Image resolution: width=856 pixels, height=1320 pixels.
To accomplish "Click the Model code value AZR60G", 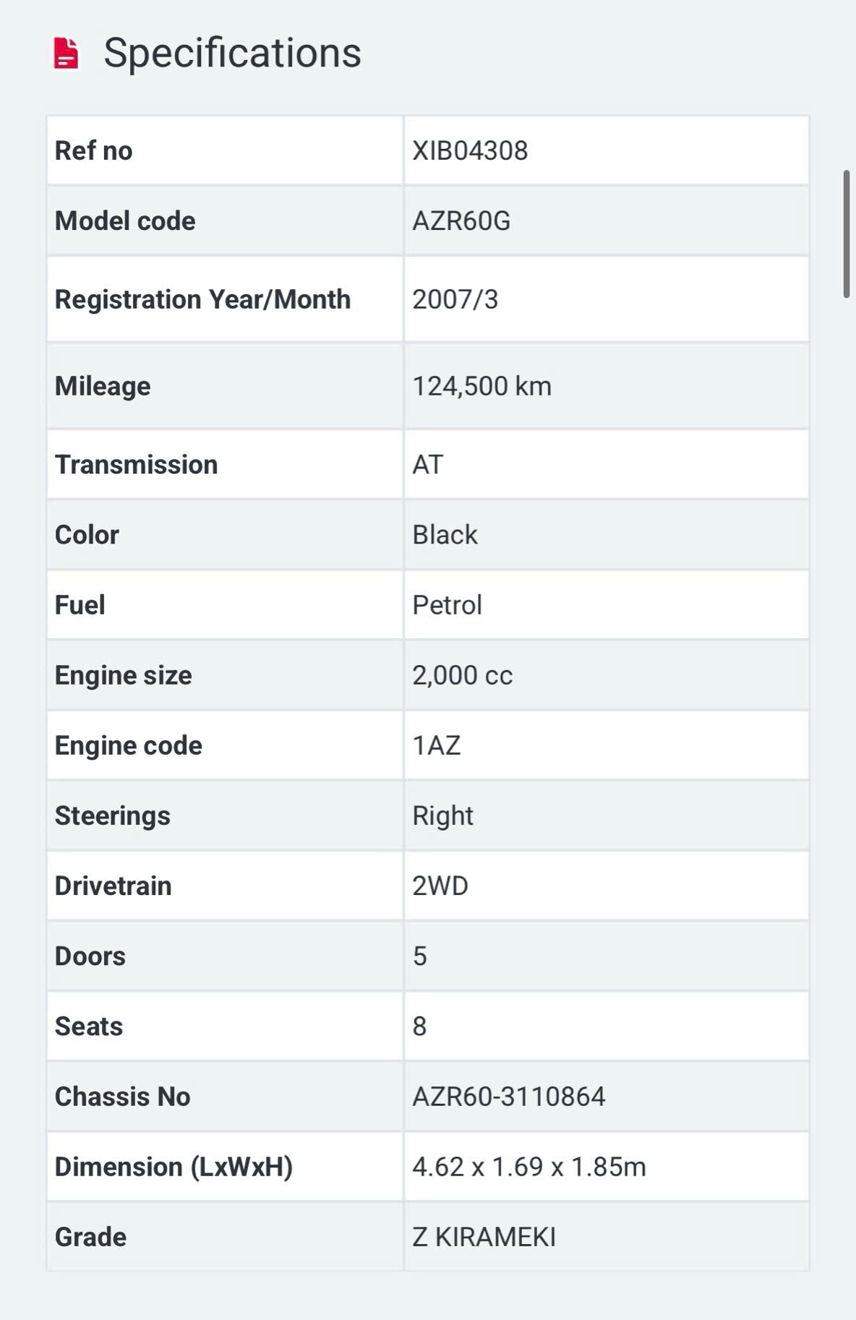I will [x=461, y=221].
